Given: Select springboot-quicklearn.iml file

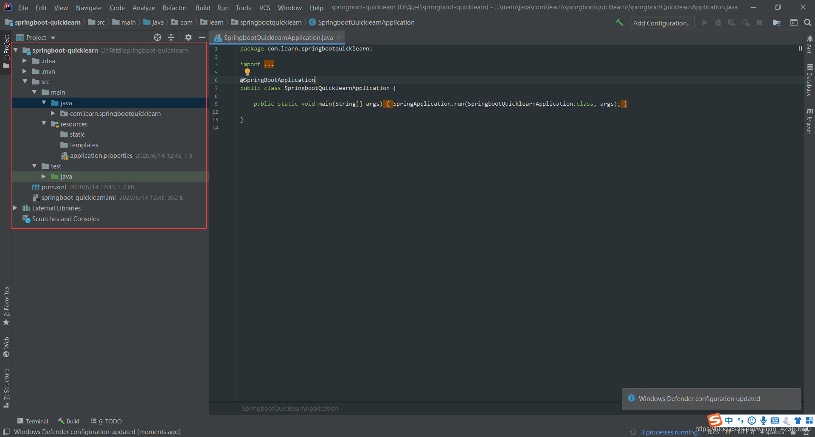Looking at the screenshot, I should pos(78,198).
